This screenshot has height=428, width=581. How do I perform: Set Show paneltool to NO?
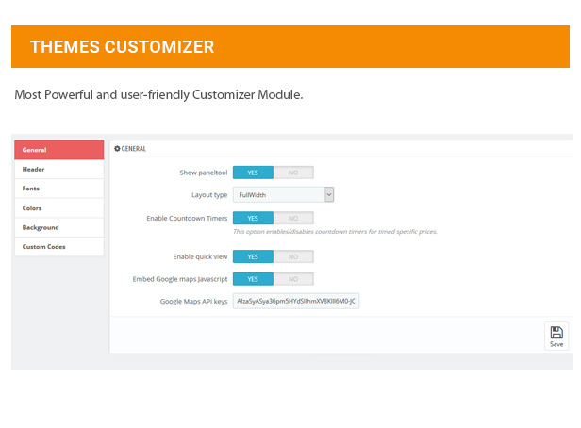(293, 173)
